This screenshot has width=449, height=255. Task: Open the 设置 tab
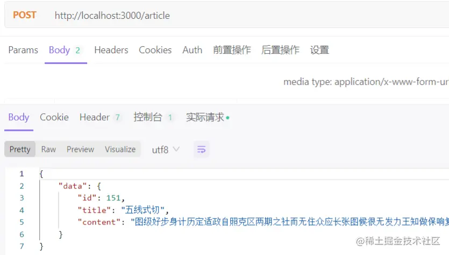pyautogui.click(x=319, y=50)
